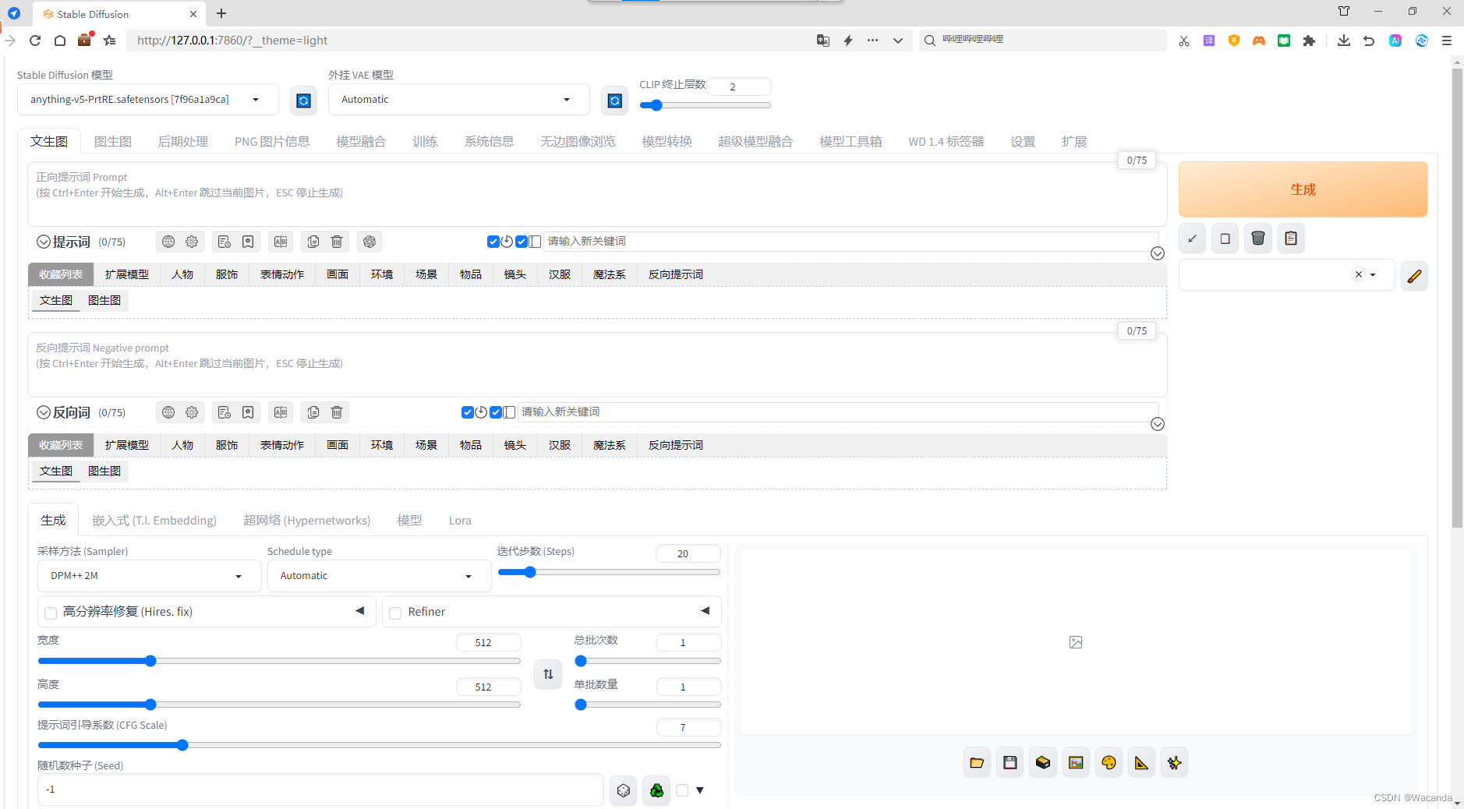This screenshot has width=1464, height=809.
Task: Expand the Hires. fix section arrow
Action: [x=360, y=611]
